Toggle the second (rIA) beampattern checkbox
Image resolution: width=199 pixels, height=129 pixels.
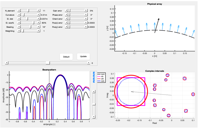[x=93, y=76]
